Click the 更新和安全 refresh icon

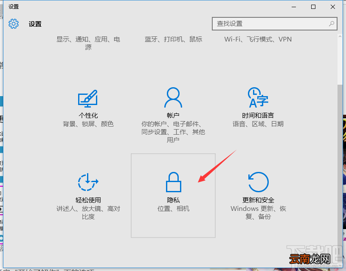(258, 182)
